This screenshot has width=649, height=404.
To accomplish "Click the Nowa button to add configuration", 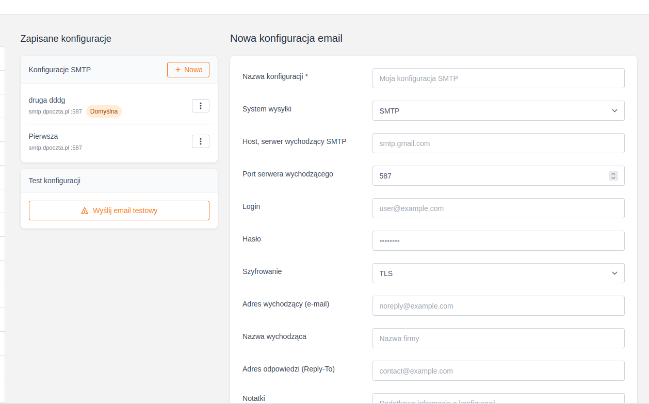I will tap(188, 70).
